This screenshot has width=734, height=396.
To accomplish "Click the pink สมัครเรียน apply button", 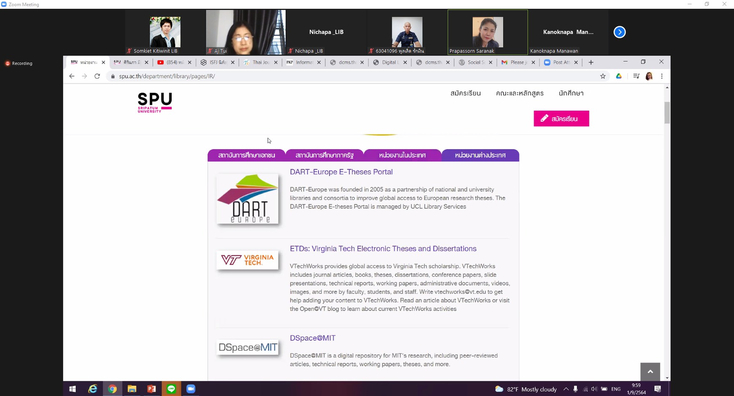I will pyautogui.click(x=561, y=119).
